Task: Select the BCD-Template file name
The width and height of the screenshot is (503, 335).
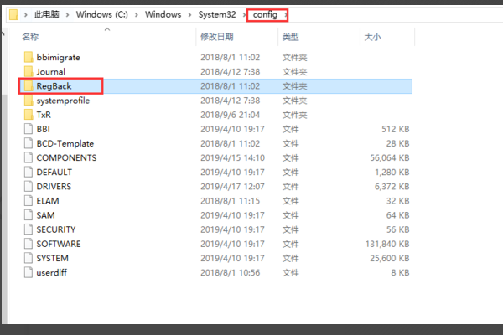Action: tap(65, 143)
